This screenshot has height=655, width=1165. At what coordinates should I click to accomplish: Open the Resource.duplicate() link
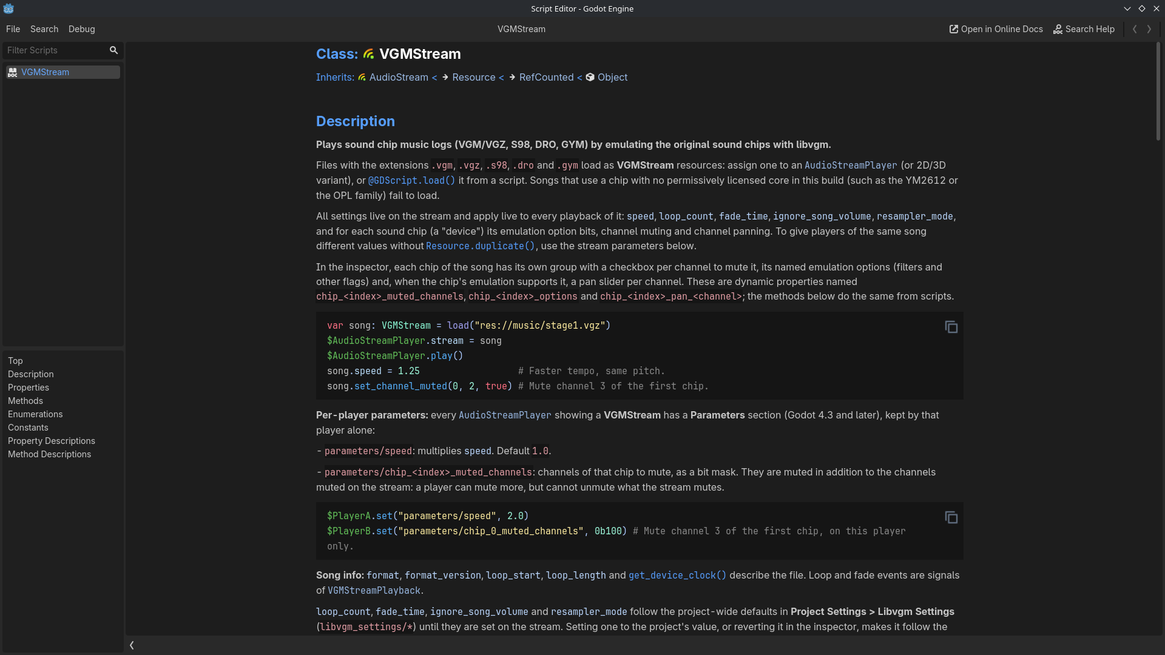pos(481,246)
